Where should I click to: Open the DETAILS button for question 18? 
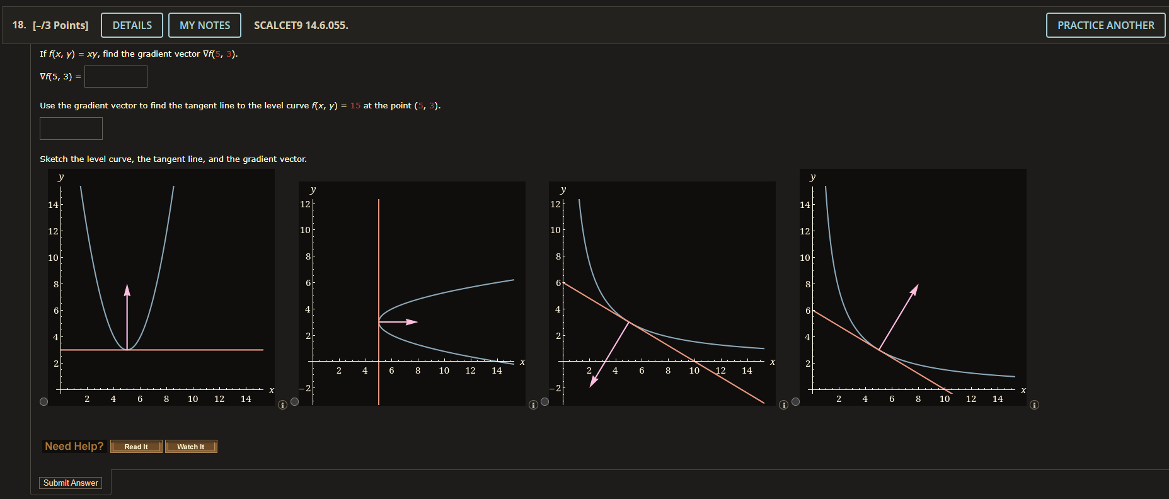pos(132,25)
